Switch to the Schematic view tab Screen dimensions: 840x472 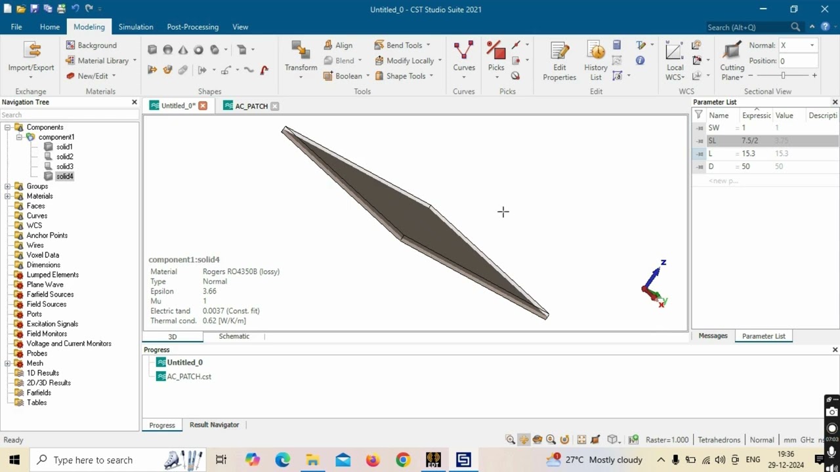pyautogui.click(x=234, y=336)
